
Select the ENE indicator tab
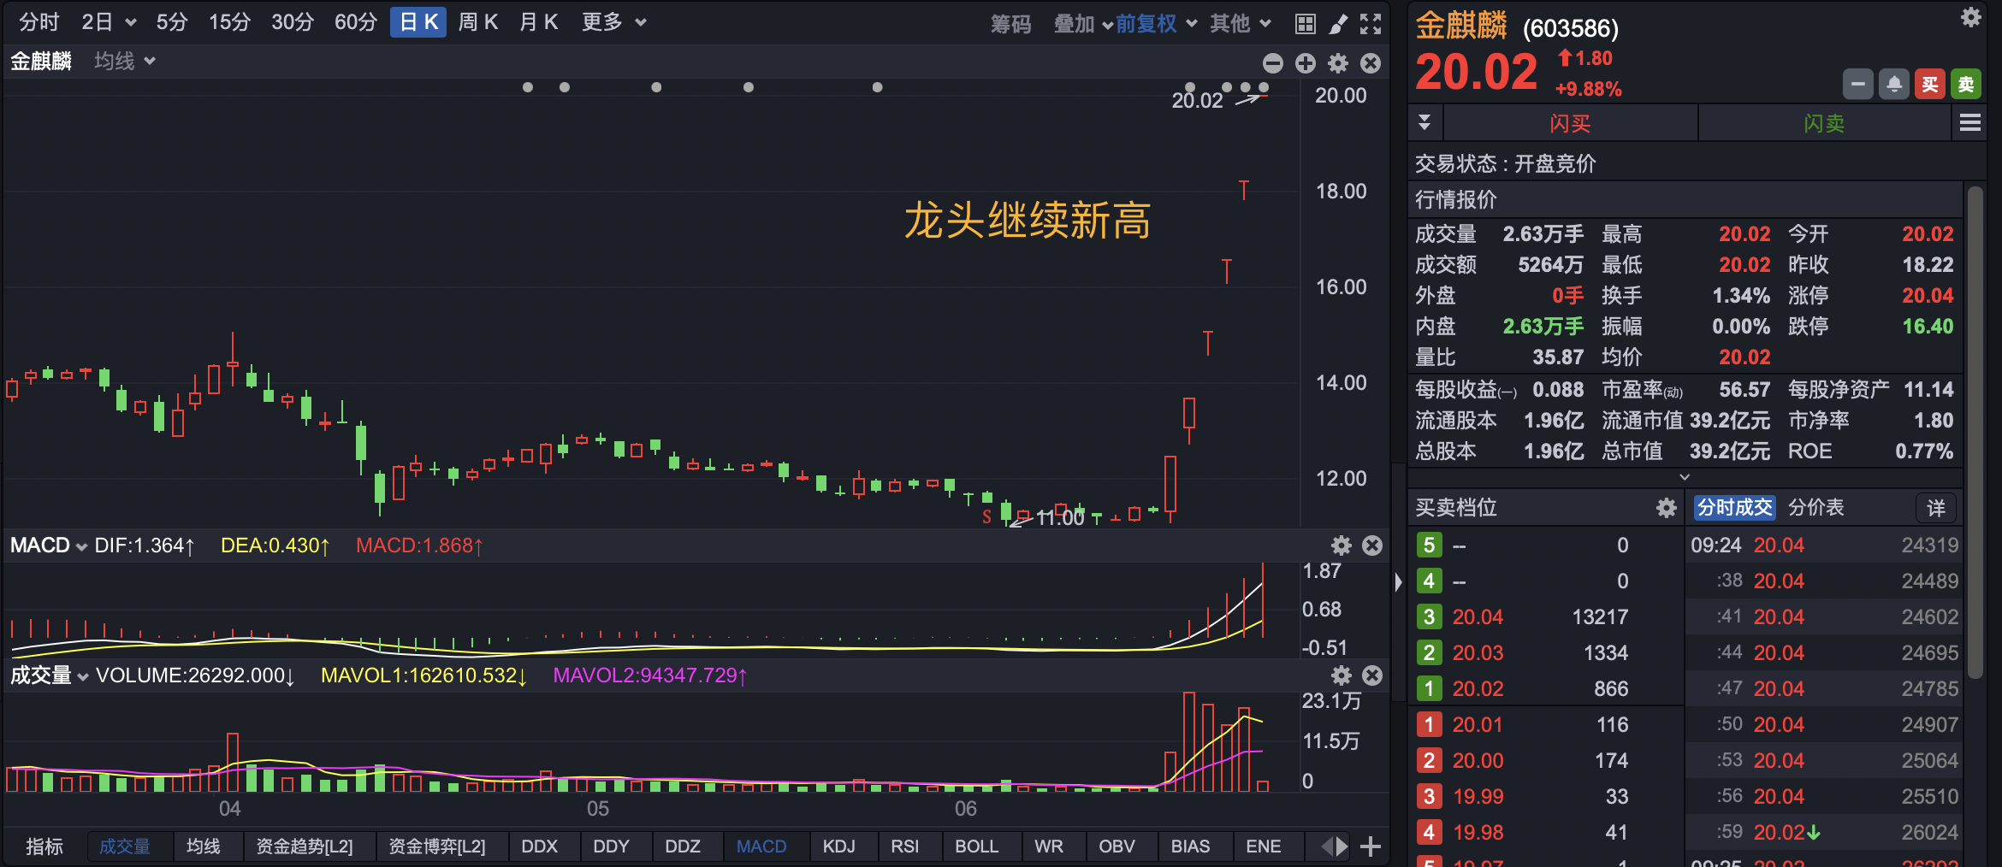click(x=1263, y=846)
